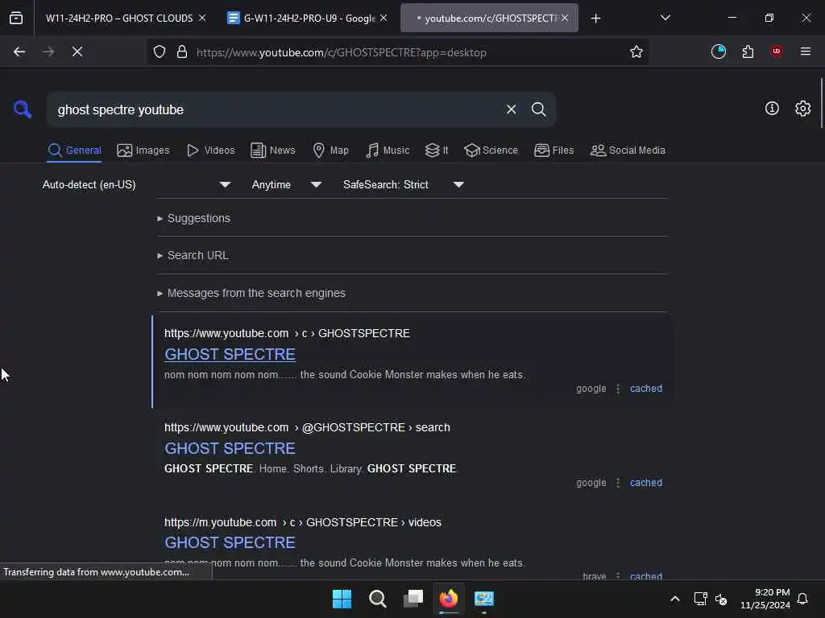This screenshot has height=618, width=825.
Task: Stop loading the page
Action: point(77,51)
